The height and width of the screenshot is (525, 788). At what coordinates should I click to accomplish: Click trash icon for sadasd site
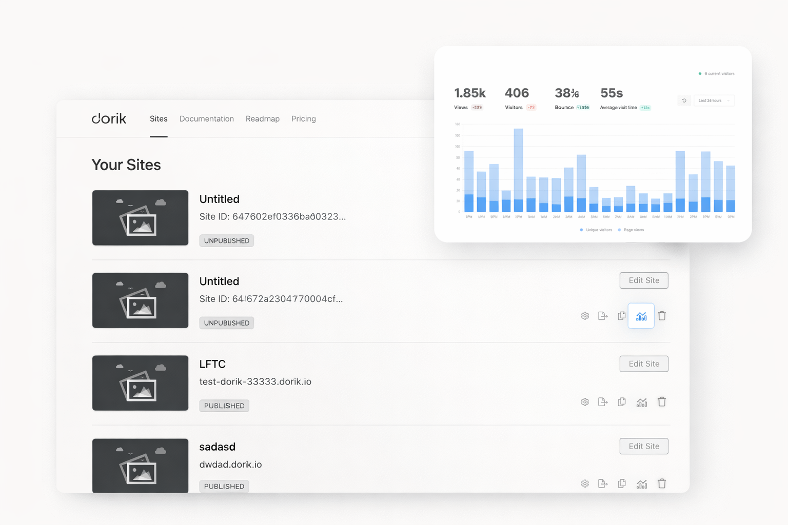[662, 483]
